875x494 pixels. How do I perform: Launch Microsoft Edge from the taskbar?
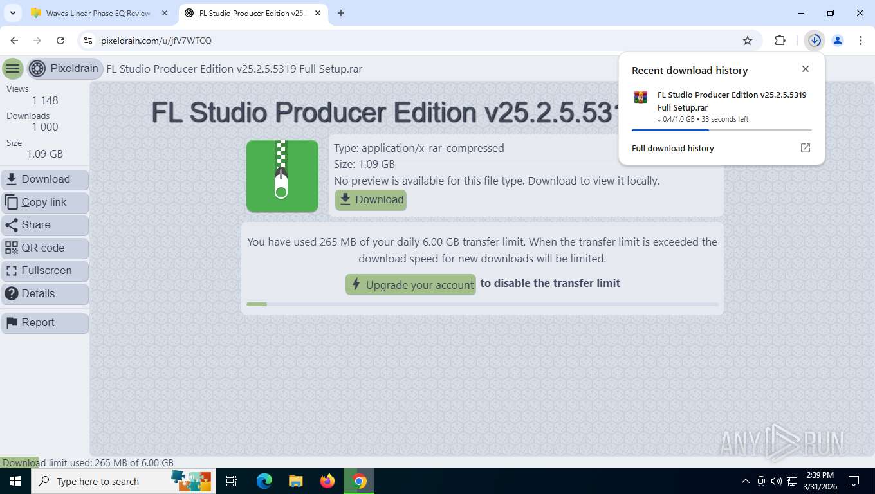tap(264, 481)
